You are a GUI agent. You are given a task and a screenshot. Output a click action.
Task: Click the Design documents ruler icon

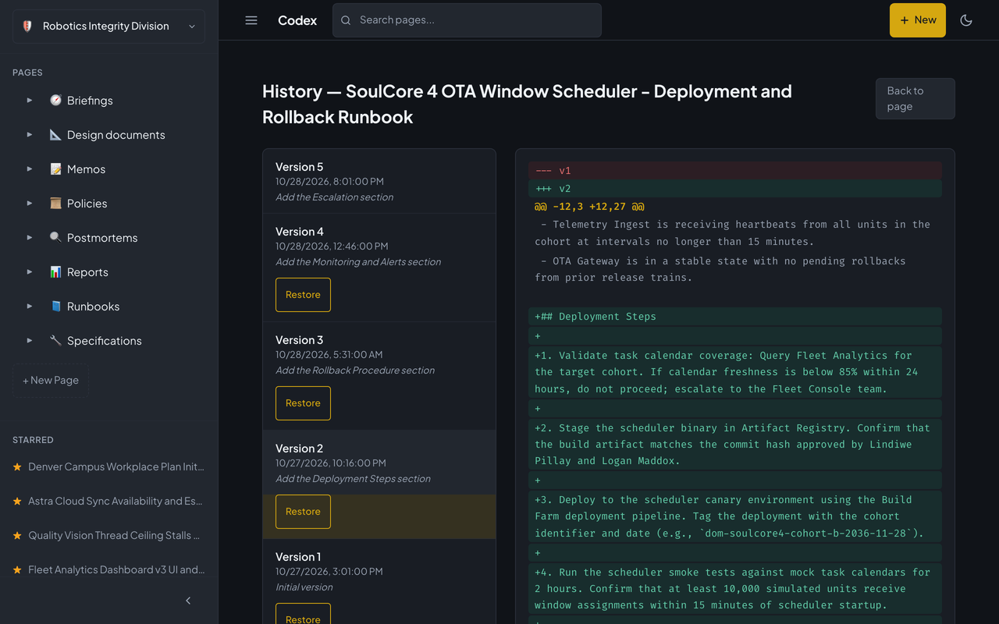click(x=55, y=135)
